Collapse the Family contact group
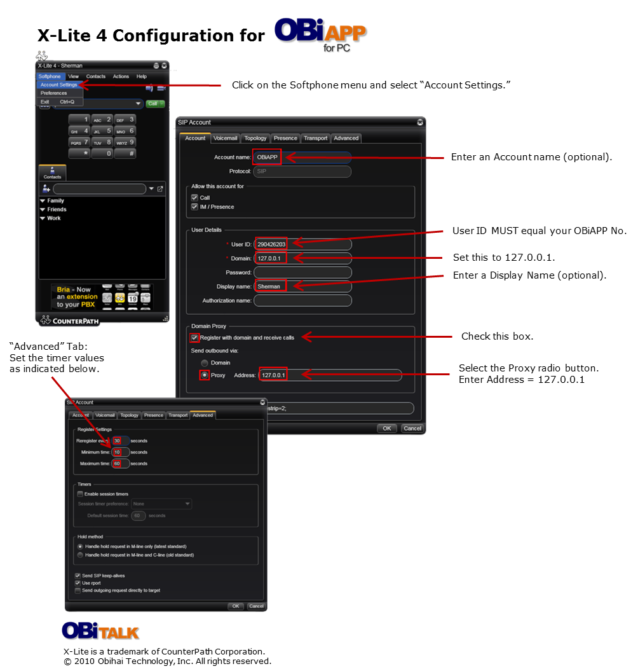 click(43, 201)
